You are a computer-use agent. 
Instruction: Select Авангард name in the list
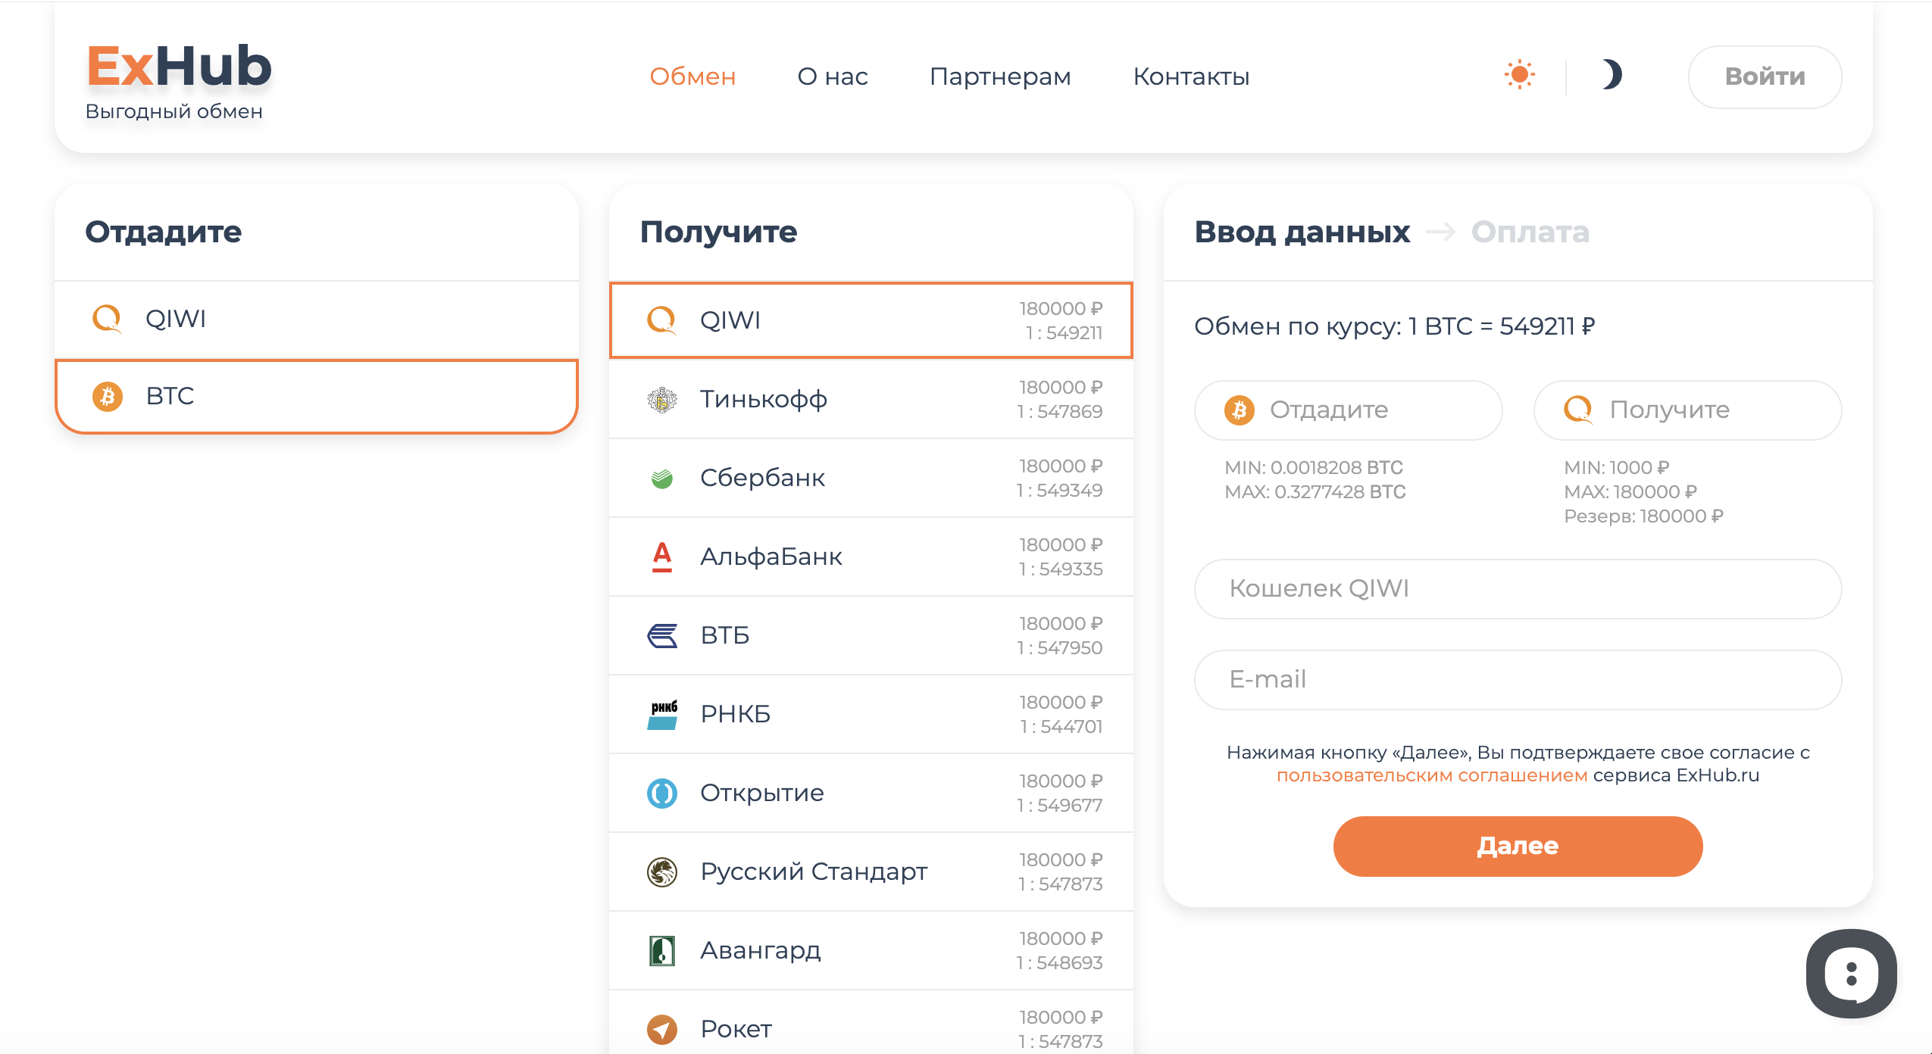pos(760,950)
